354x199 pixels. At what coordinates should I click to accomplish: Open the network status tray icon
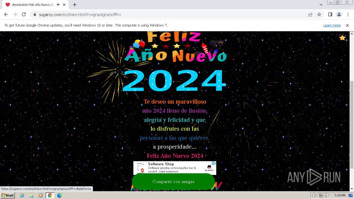tap(321, 195)
